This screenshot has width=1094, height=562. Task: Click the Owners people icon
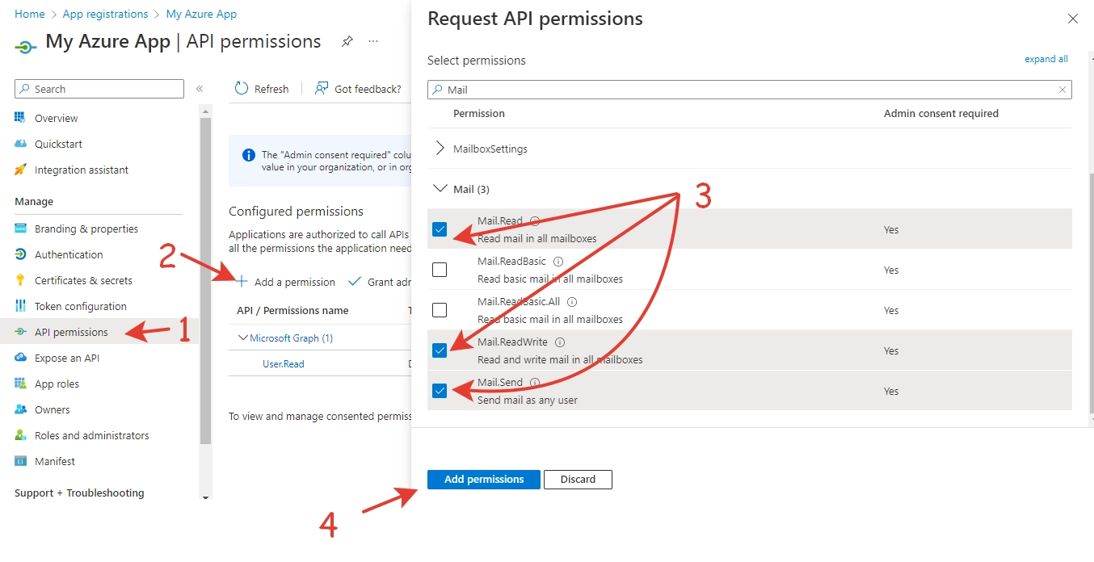tap(20, 409)
